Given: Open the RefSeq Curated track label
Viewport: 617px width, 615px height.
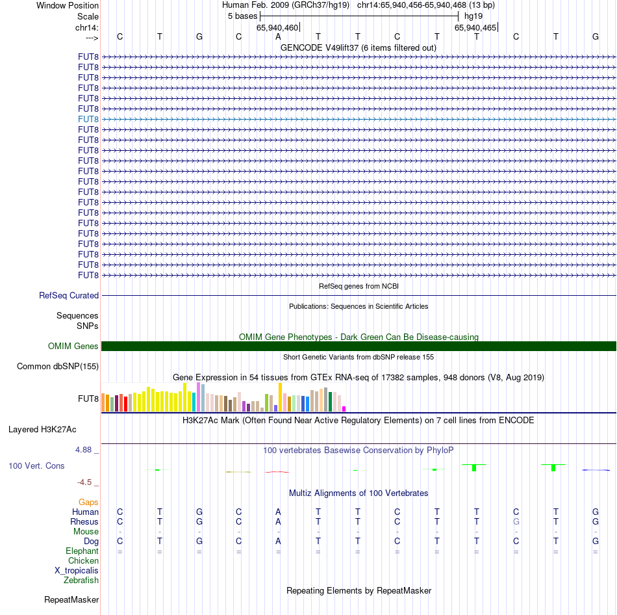Looking at the screenshot, I should [69, 296].
